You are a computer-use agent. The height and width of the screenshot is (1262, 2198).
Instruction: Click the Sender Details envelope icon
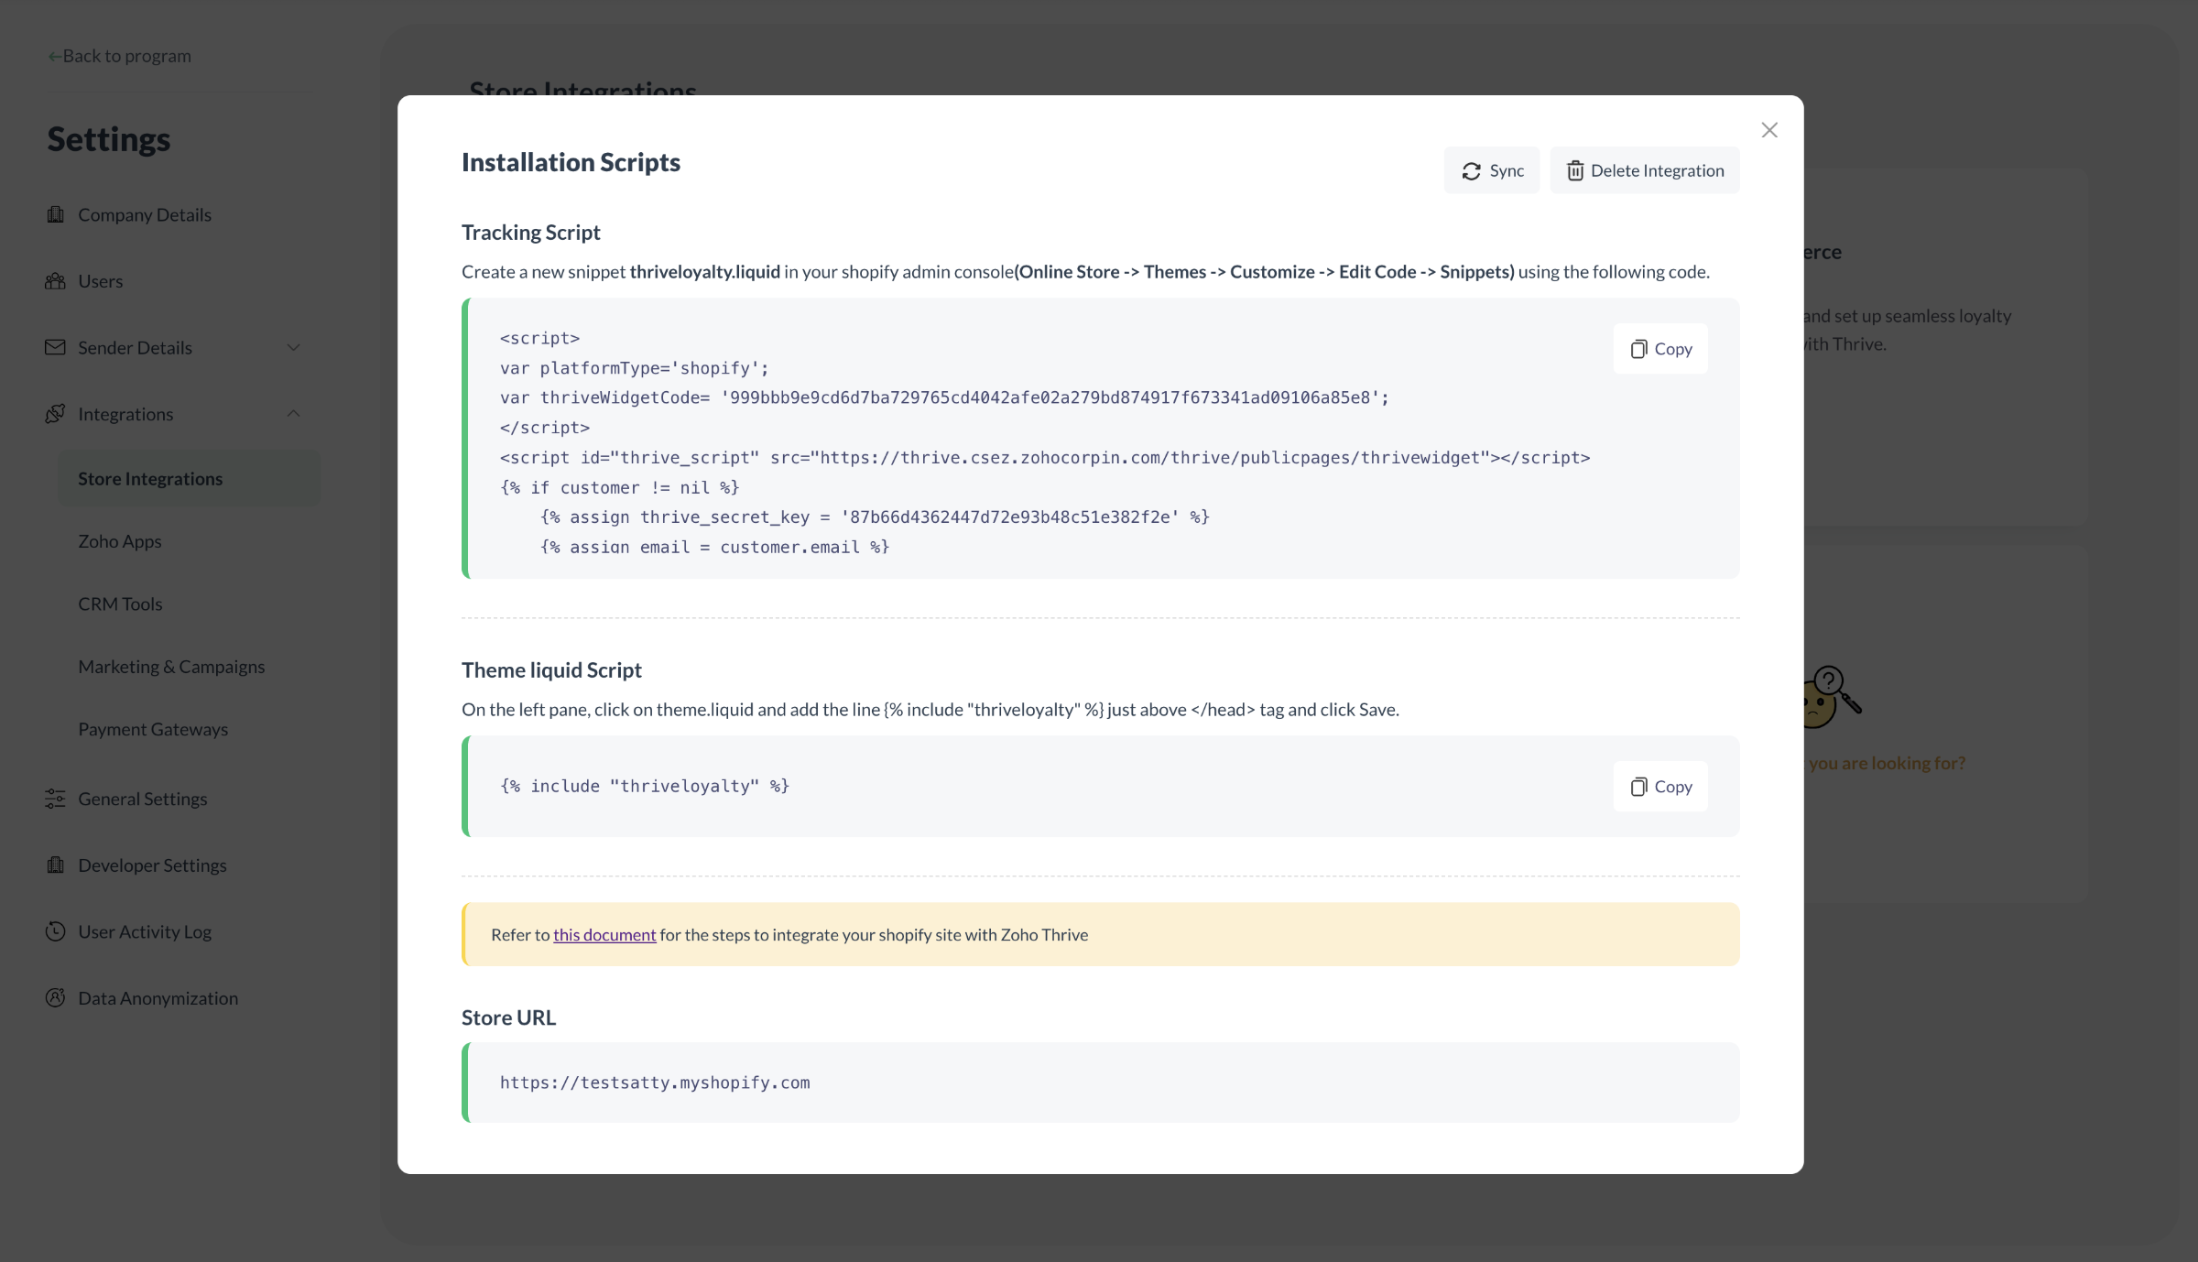(55, 347)
